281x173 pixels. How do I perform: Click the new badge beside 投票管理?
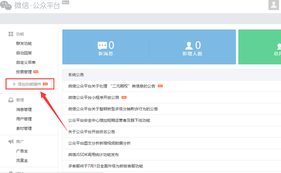[x=36, y=72]
